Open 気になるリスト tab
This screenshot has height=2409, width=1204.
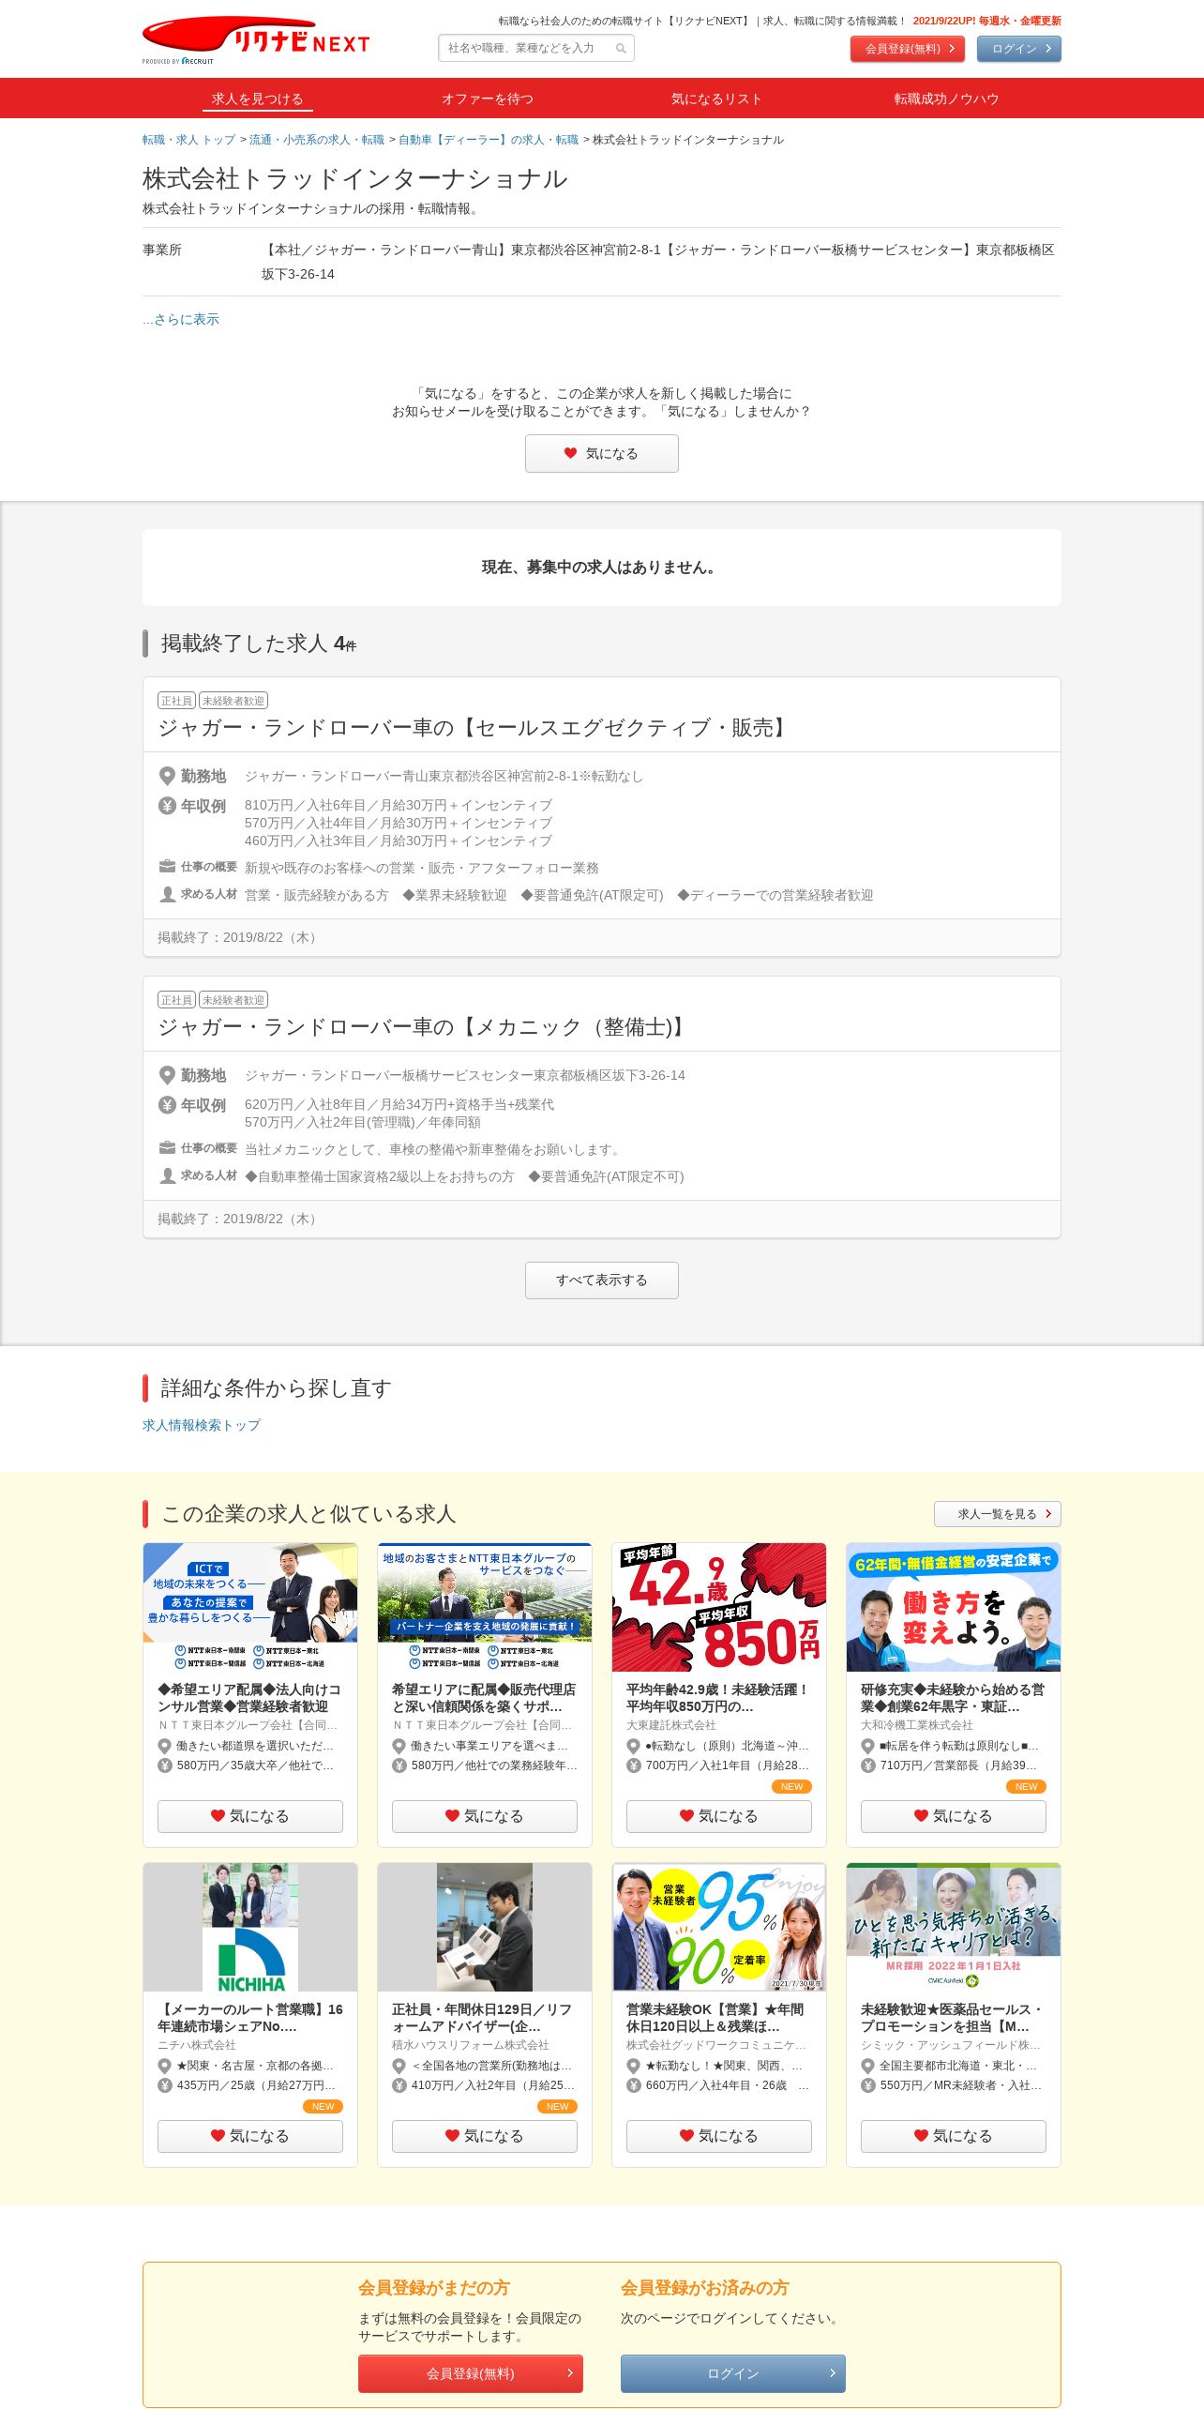click(716, 98)
